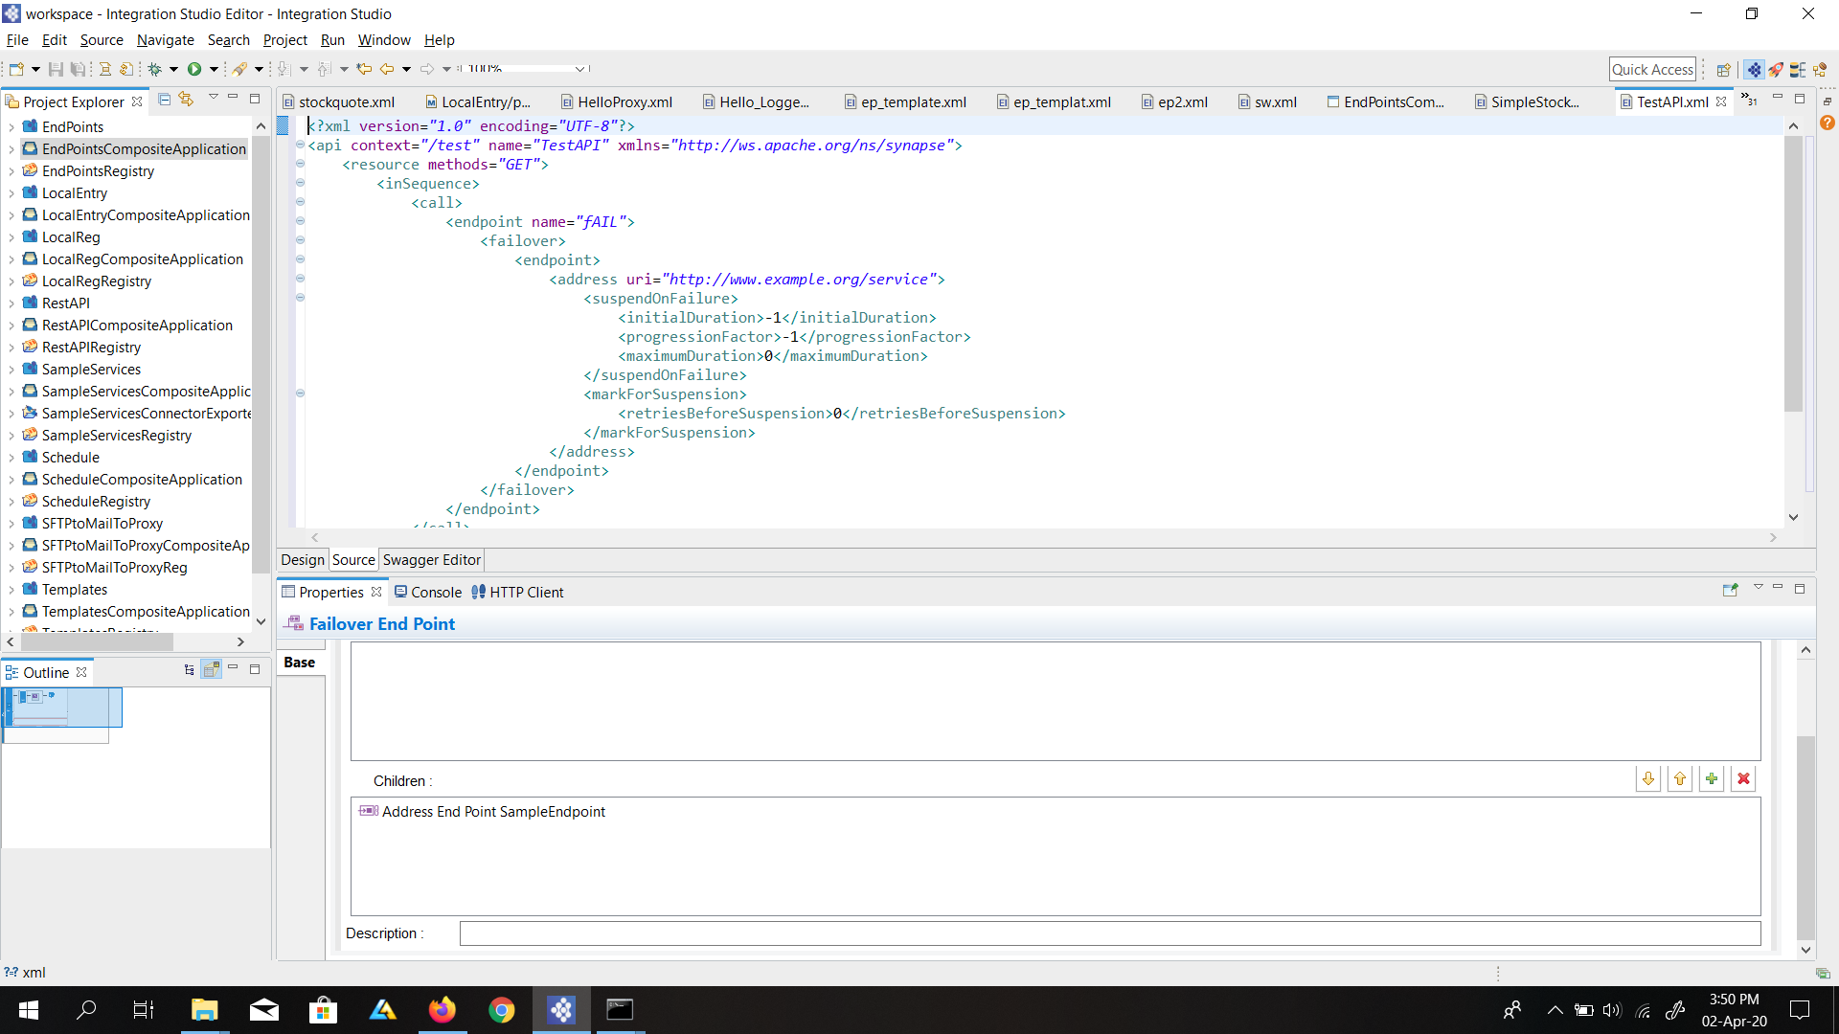Viewport: 1839px width, 1034px height.
Task: Open the HTTP Client view icon
Action: [479, 592]
